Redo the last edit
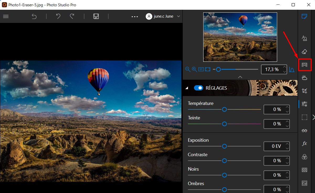Viewport: 315px width, 193px height. click(x=72, y=16)
